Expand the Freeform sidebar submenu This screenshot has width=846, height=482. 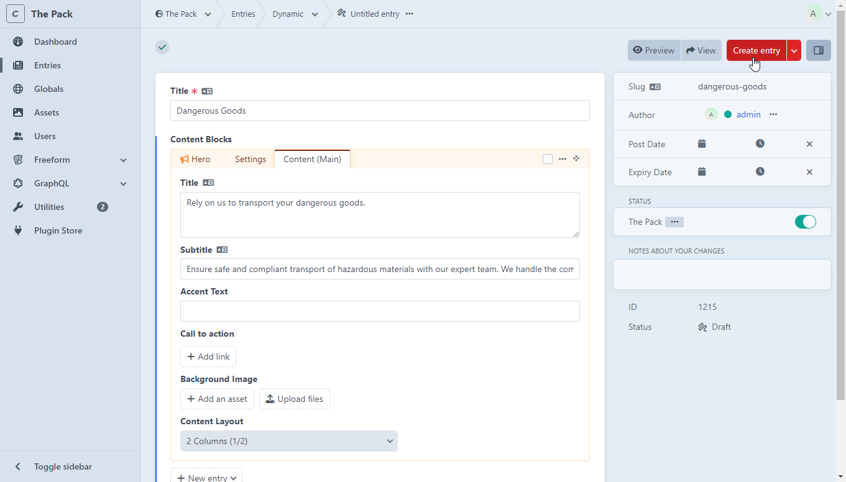(x=123, y=160)
